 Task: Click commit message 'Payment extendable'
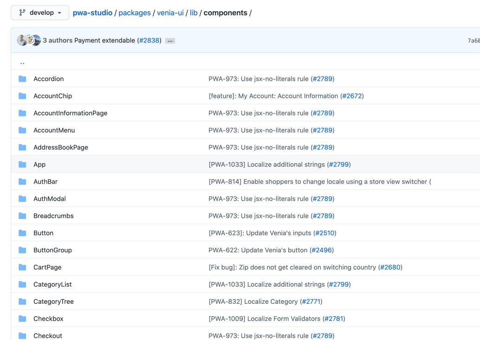click(104, 40)
